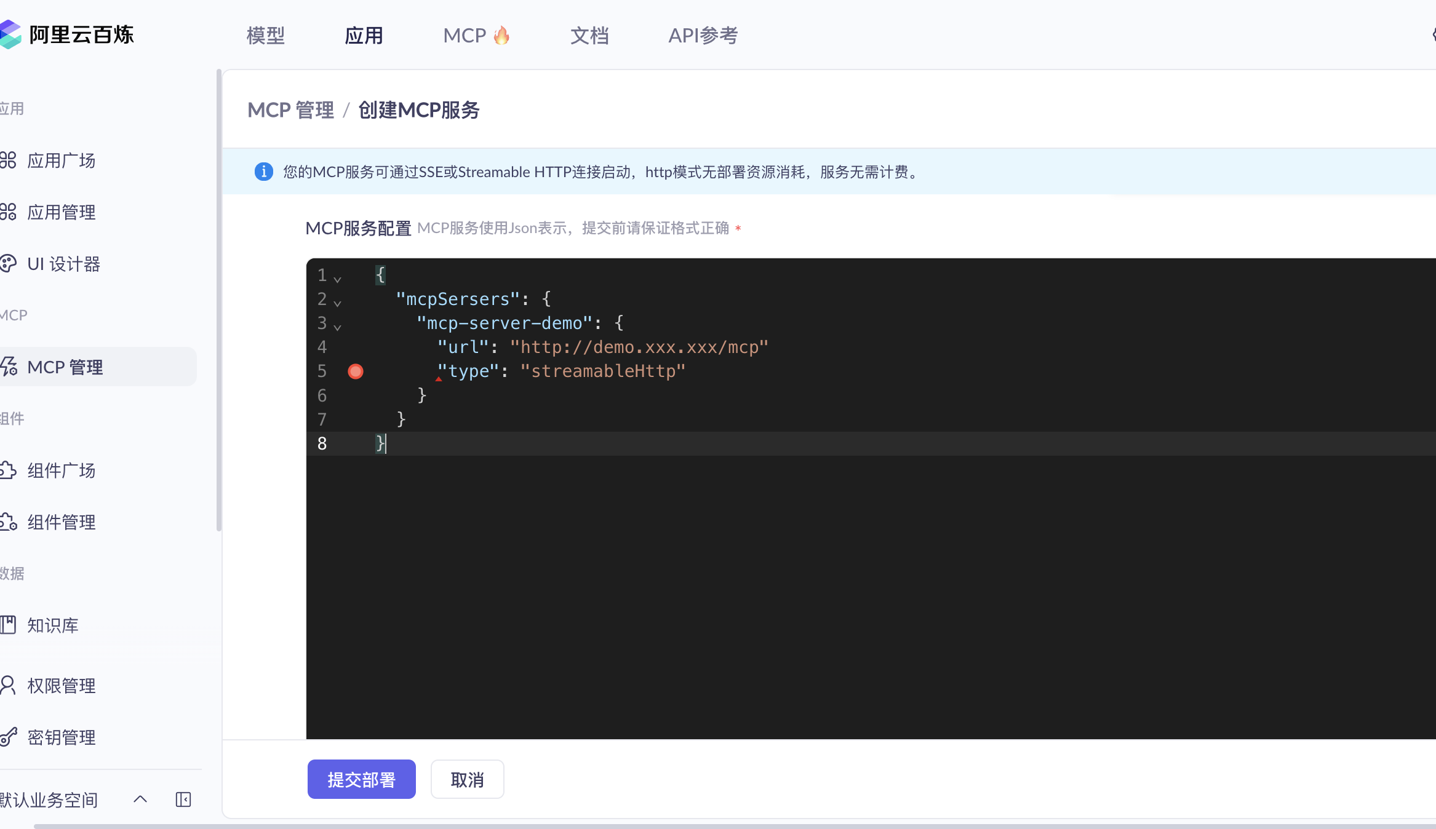Open 应用管理 in the sidebar
1436x829 pixels.
point(61,213)
